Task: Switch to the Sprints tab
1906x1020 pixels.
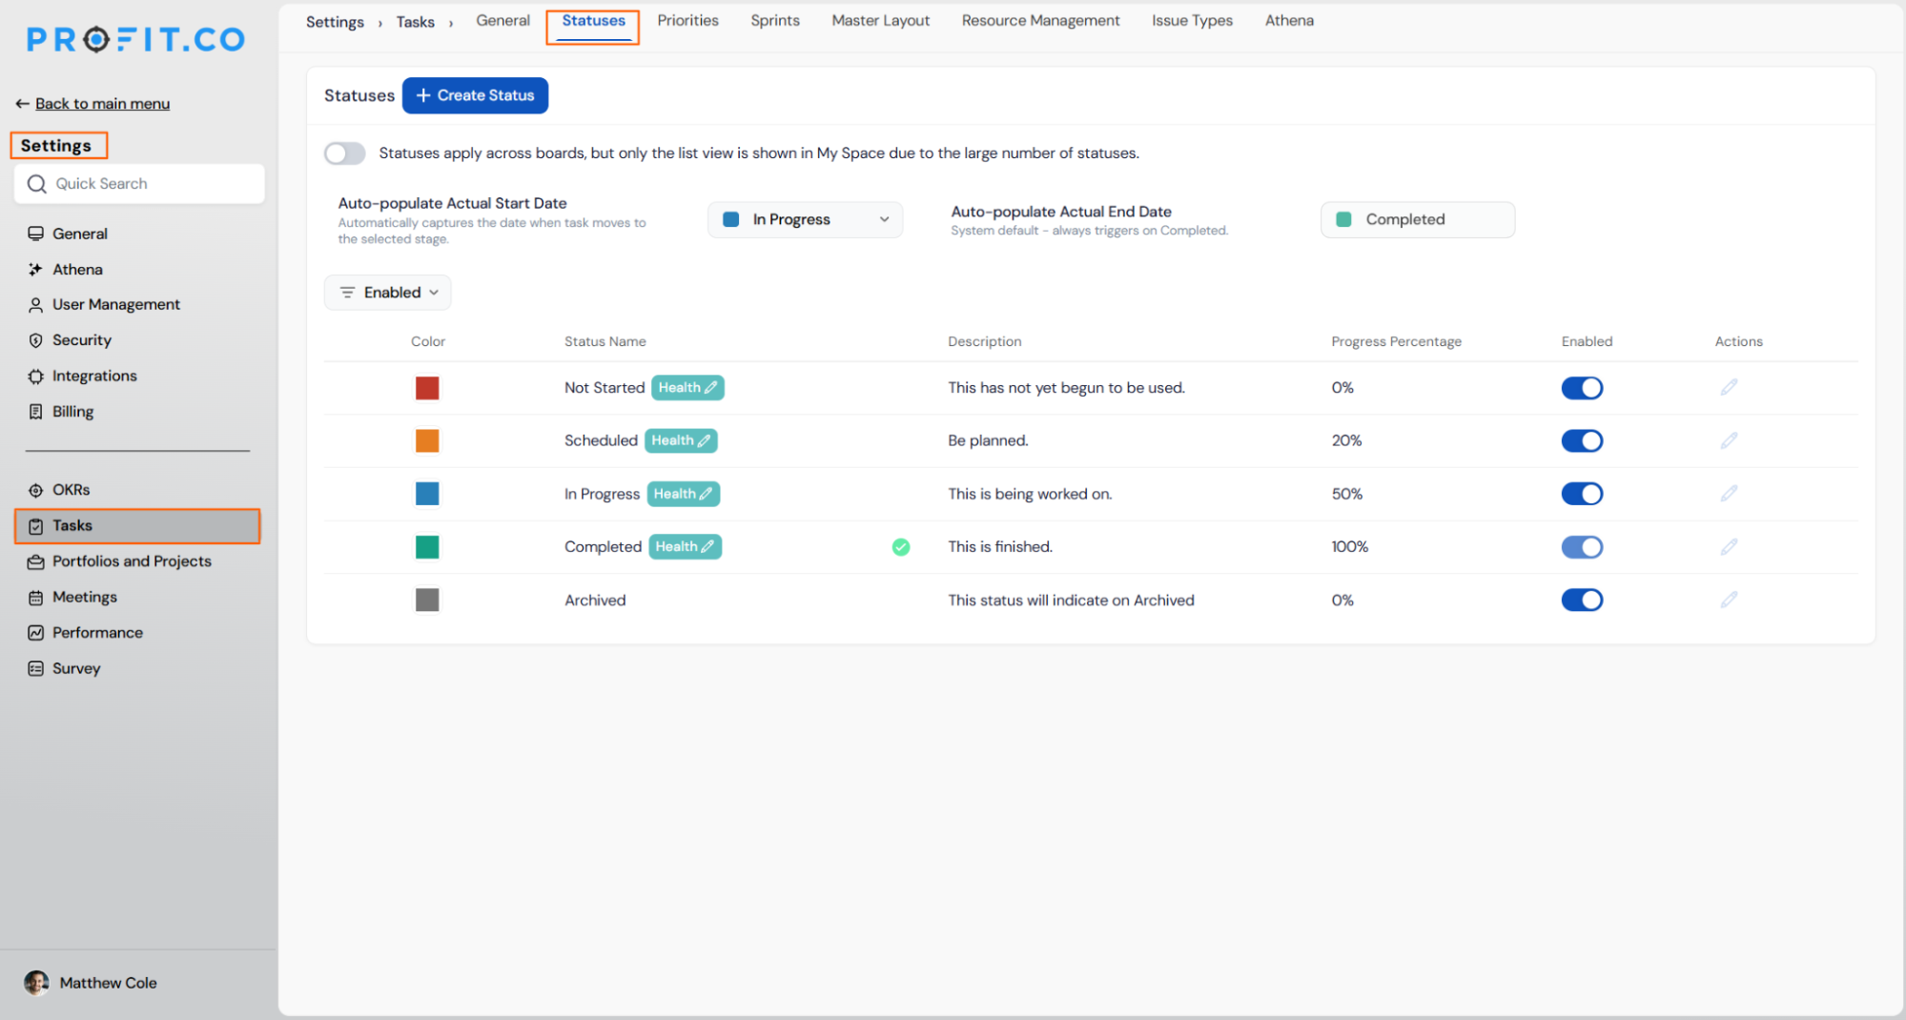Action: coord(774,20)
